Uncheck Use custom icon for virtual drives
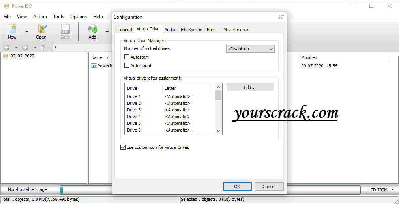This screenshot has height=204, width=399. coord(123,147)
